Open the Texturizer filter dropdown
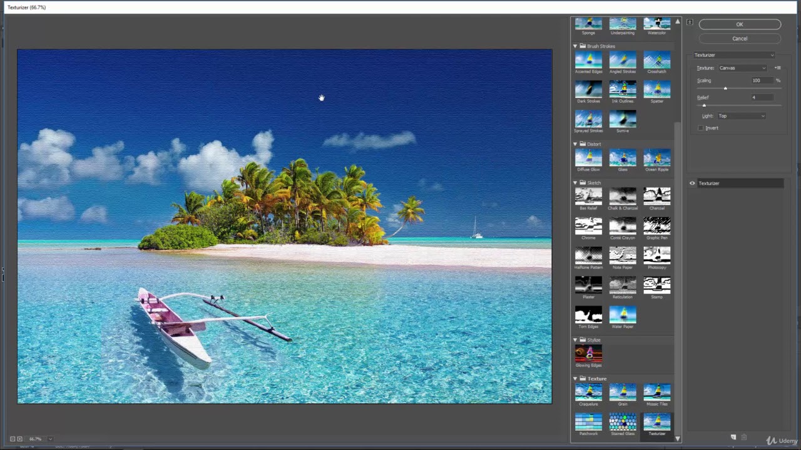The image size is (801, 450). 733,55
